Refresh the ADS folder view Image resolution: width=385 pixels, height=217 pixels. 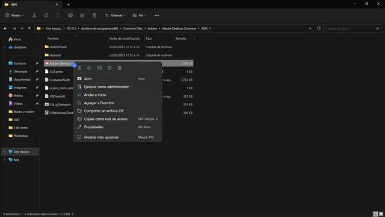(x=319, y=28)
